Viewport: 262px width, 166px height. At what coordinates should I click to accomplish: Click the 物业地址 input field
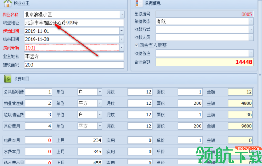click(74, 23)
